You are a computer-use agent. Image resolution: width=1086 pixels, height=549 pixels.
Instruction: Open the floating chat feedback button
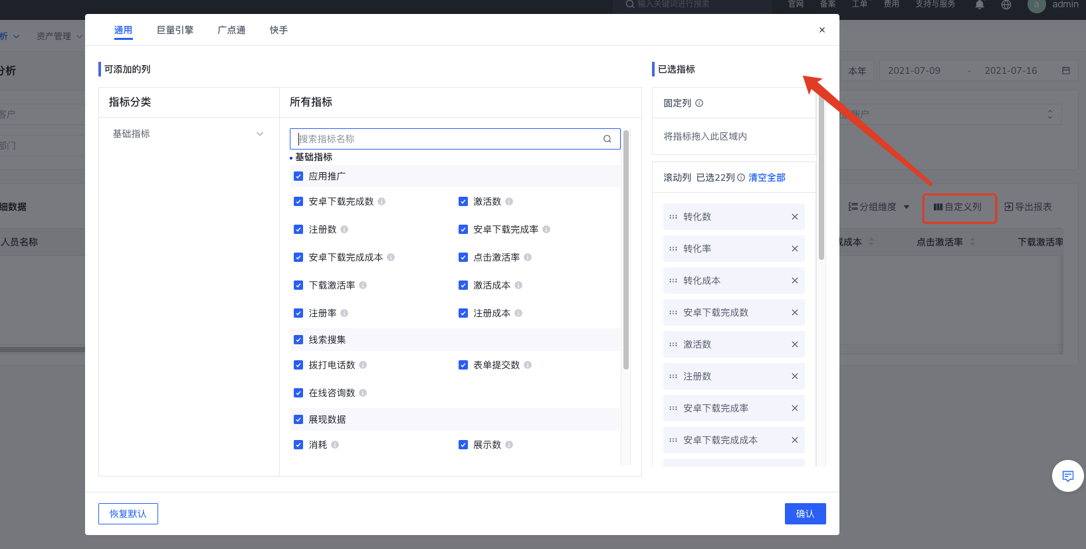pos(1067,476)
